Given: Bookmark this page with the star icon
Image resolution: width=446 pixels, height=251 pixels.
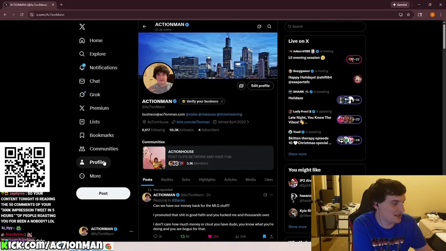Looking at the screenshot, I should (x=408, y=15).
